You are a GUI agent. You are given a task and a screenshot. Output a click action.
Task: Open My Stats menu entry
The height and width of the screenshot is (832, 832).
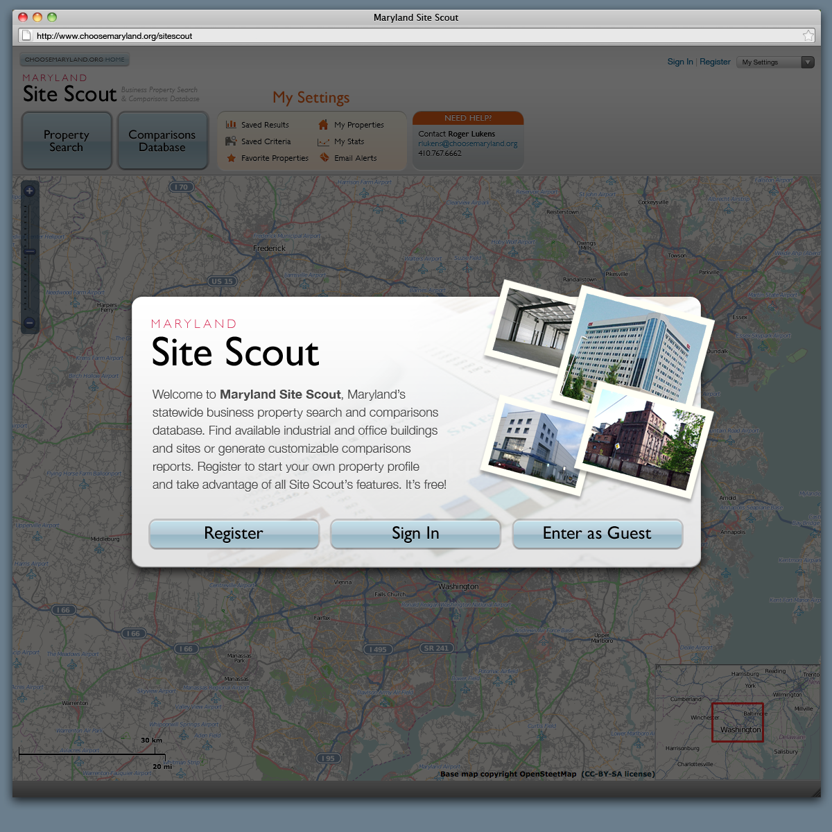[x=349, y=141]
